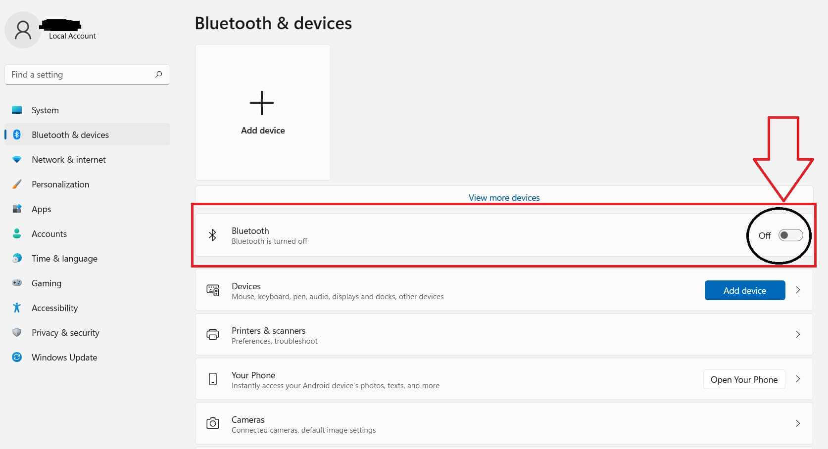Go to Network & internet settings
The width and height of the screenshot is (828, 449).
(68, 160)
